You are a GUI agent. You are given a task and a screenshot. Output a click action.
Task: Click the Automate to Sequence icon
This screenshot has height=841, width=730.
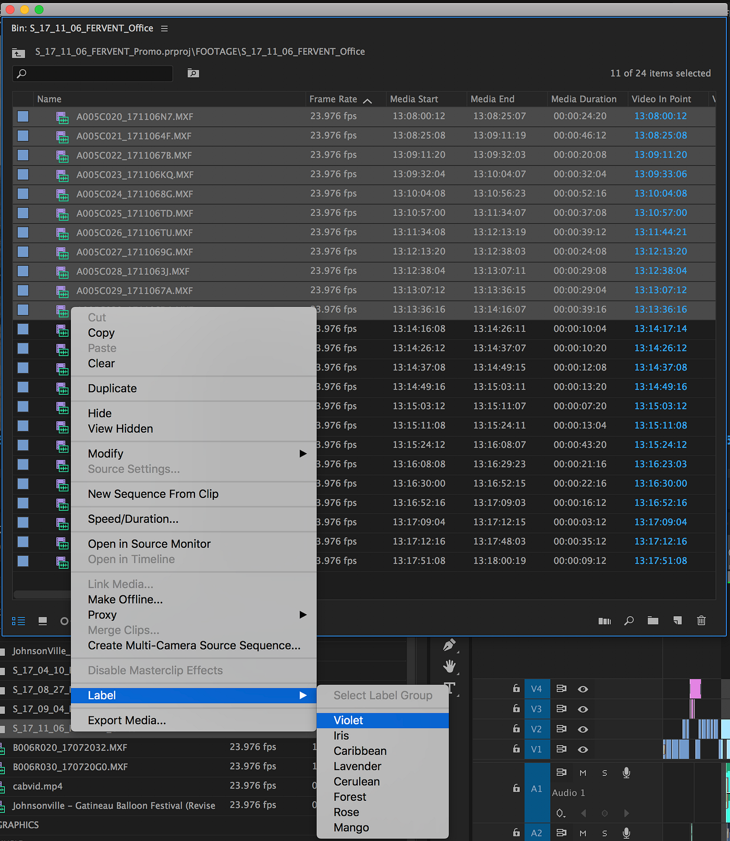604,621
